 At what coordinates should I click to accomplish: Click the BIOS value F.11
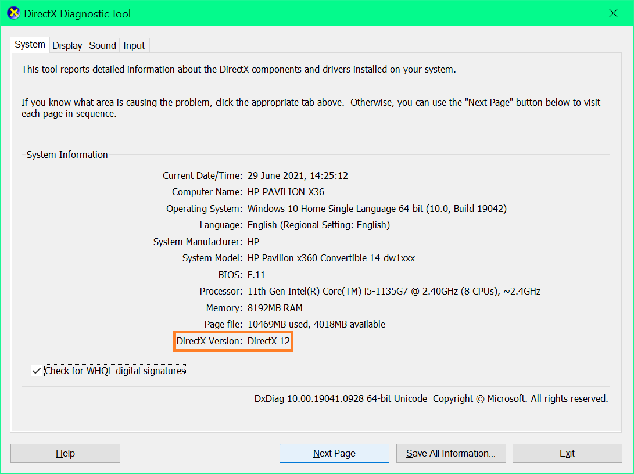[x=256, y=275]
